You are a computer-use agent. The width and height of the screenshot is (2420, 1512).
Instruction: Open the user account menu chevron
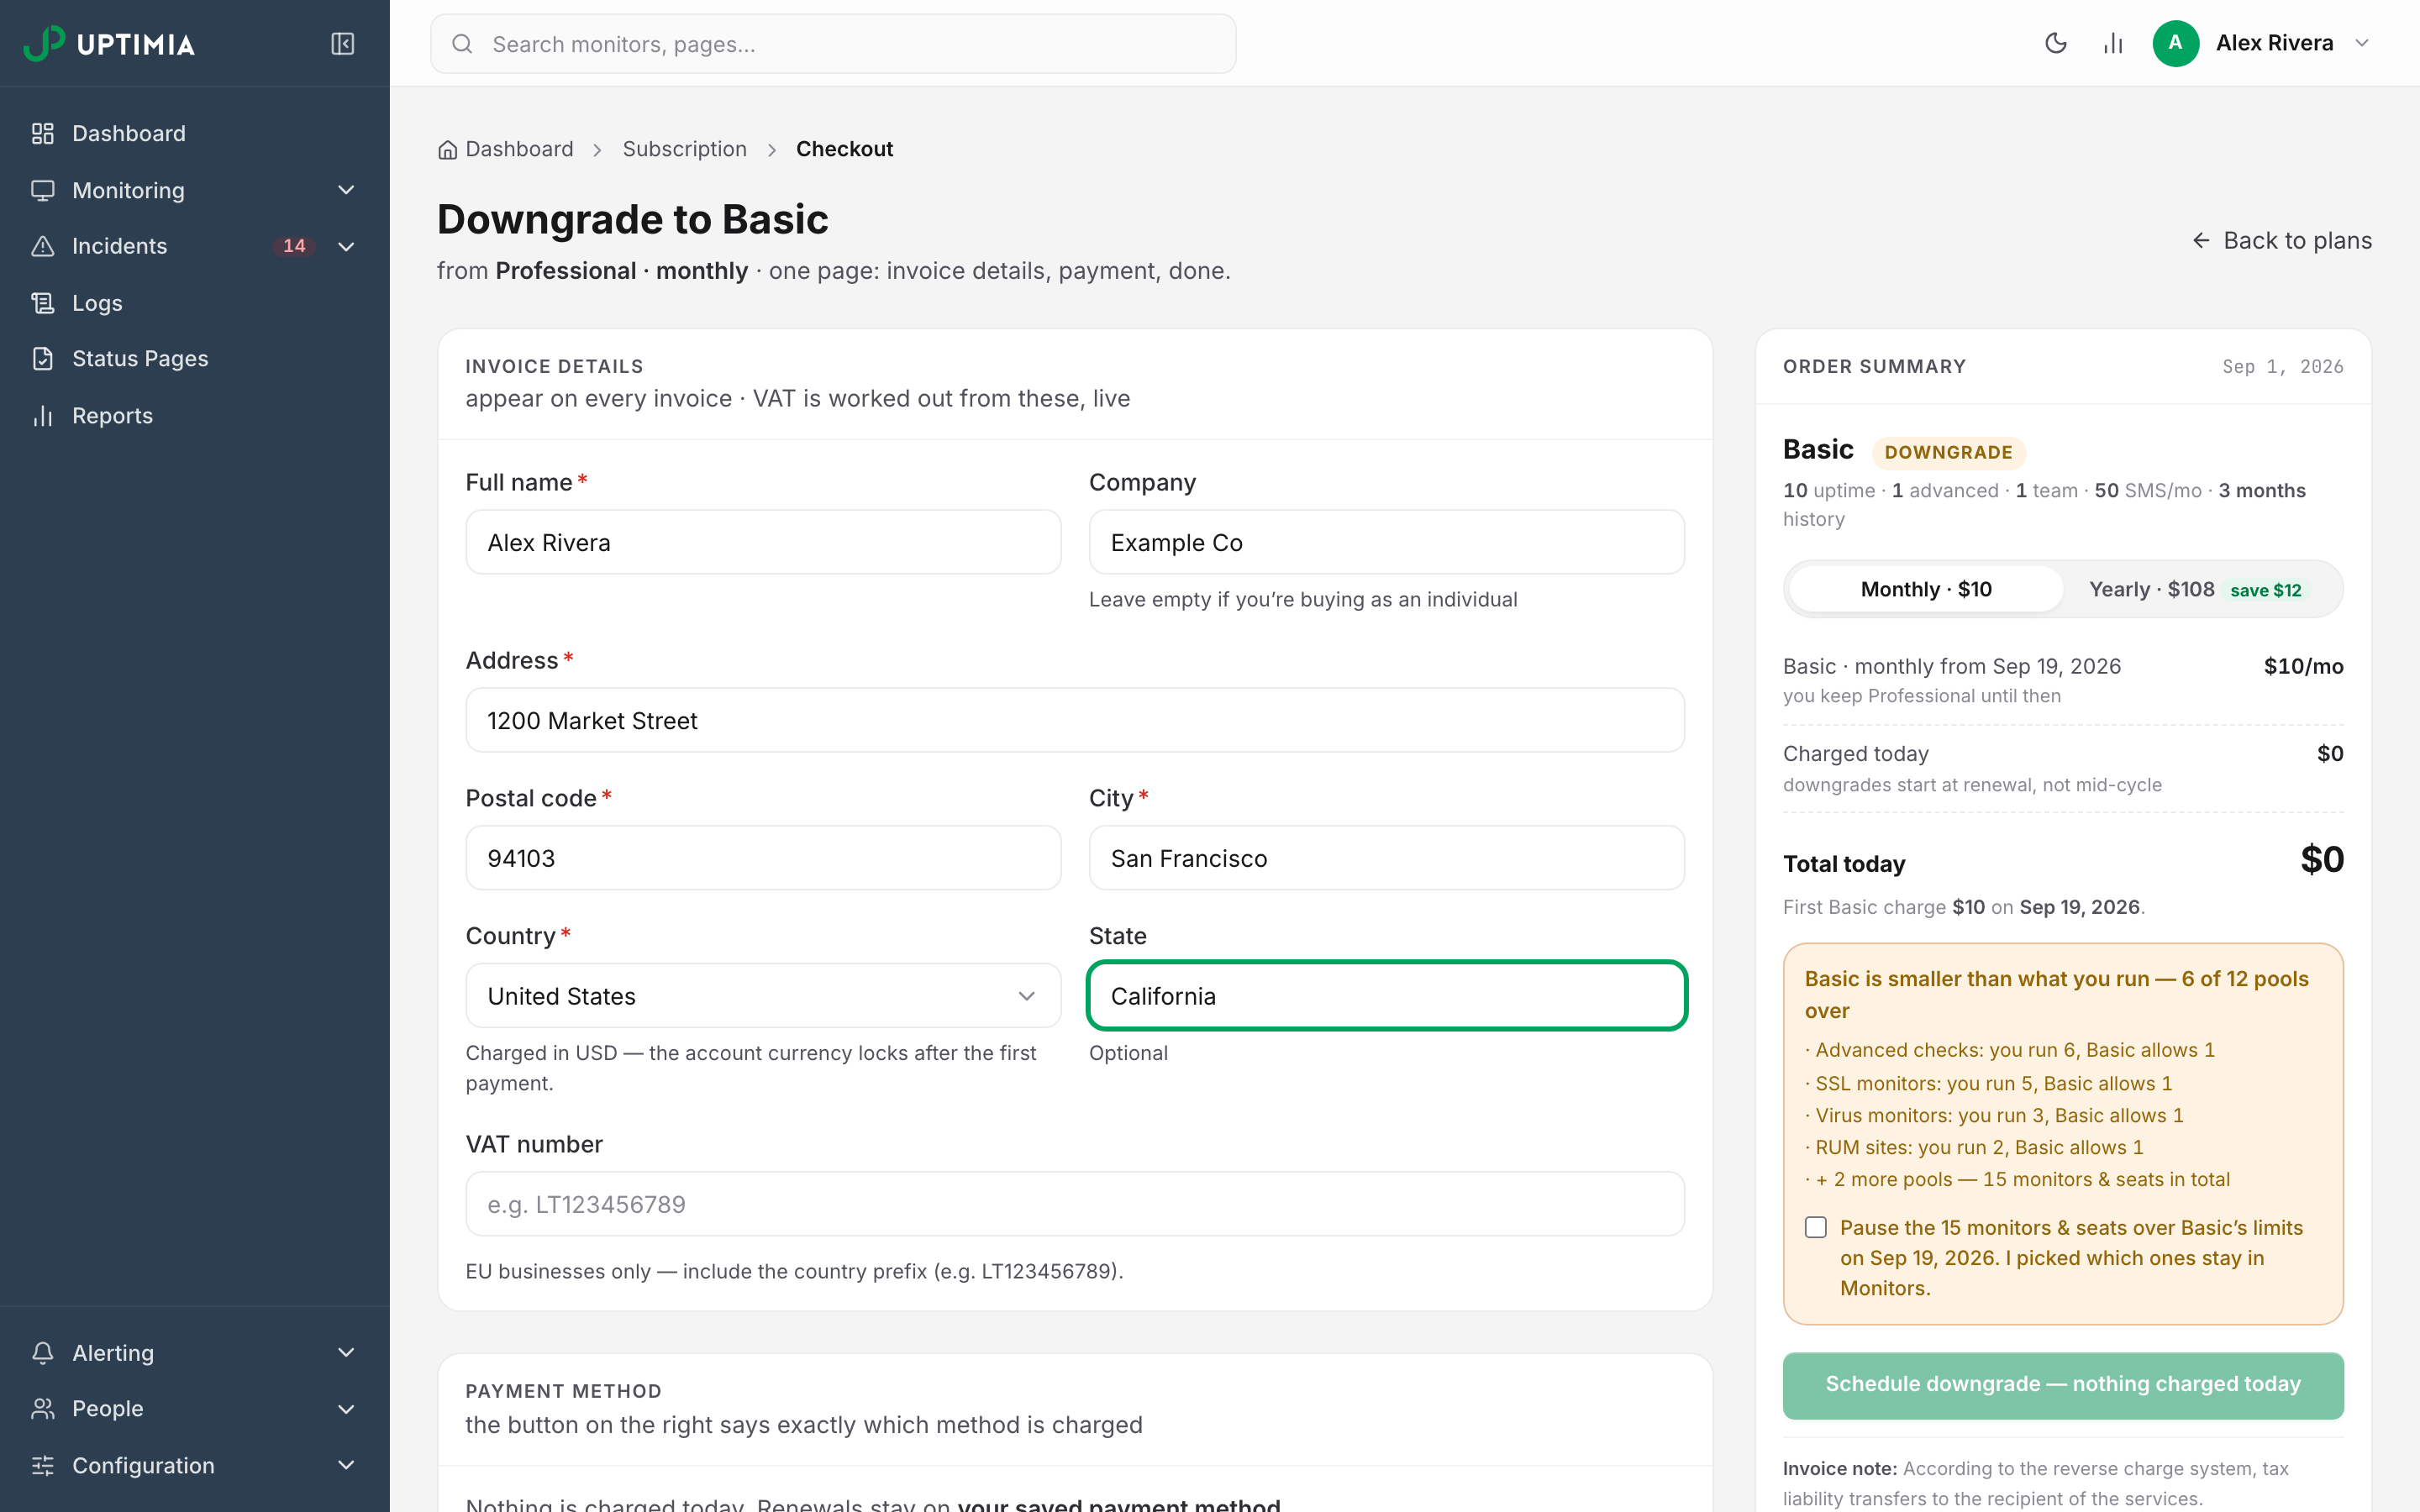coord(2362,43)
